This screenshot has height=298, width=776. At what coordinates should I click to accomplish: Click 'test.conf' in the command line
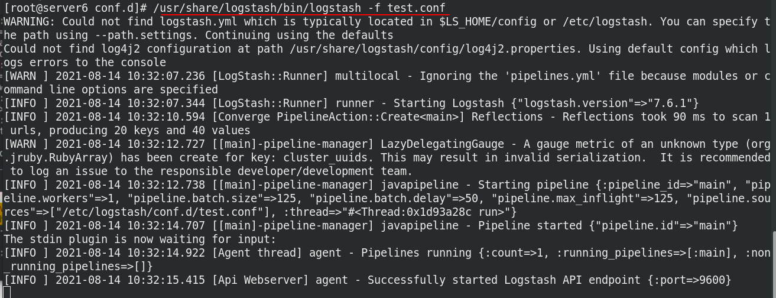click(x=417, y=8)
